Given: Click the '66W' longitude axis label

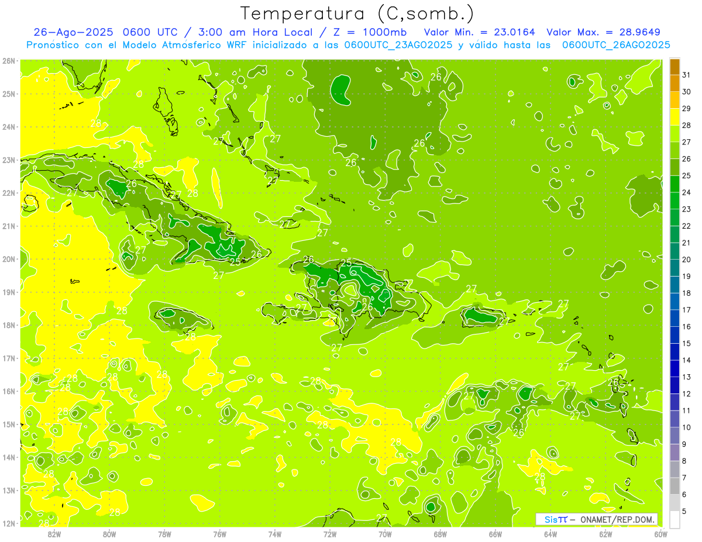Looking at the screenshot, I should tap(495, 533).
